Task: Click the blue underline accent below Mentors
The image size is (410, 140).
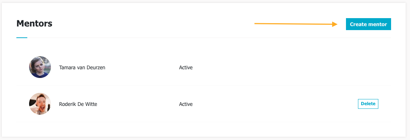Action: (x=22, y=38)
